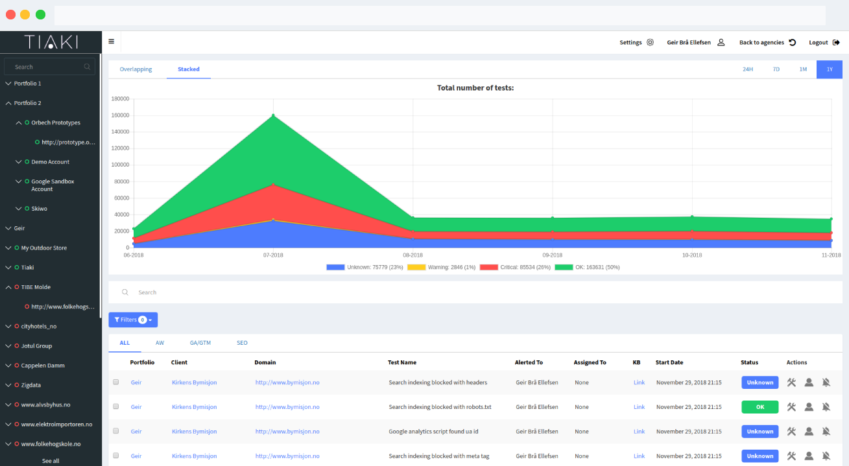This screenshot has height=466, width=849.
Task: Assign user icon for headers test row
Action: point(809,382)
